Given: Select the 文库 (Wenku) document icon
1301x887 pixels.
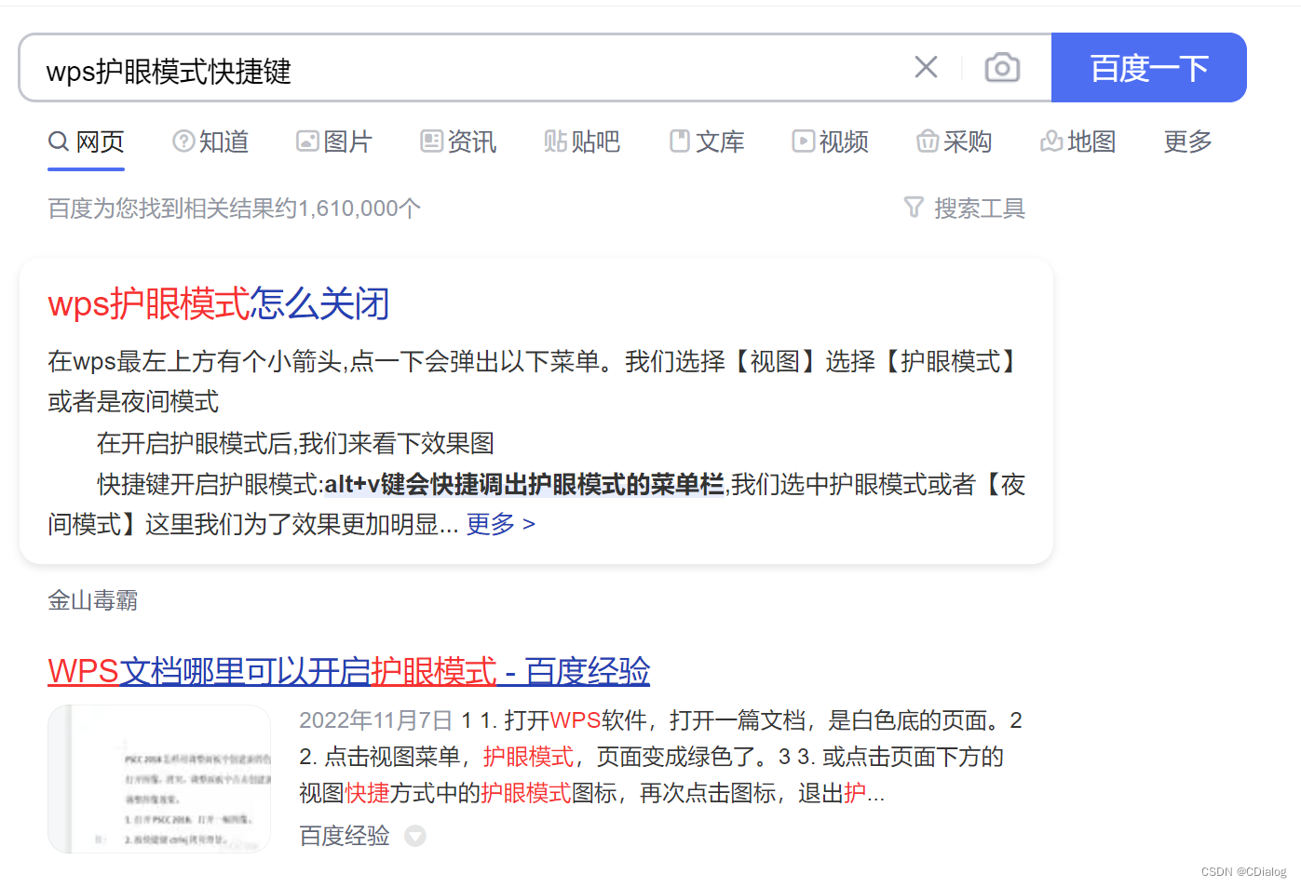Looking at the screenshot, I should [679, 141].
